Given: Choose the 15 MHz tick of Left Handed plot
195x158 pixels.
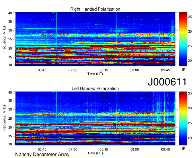Looking at the screenshot, I should (x=10, y=137).
